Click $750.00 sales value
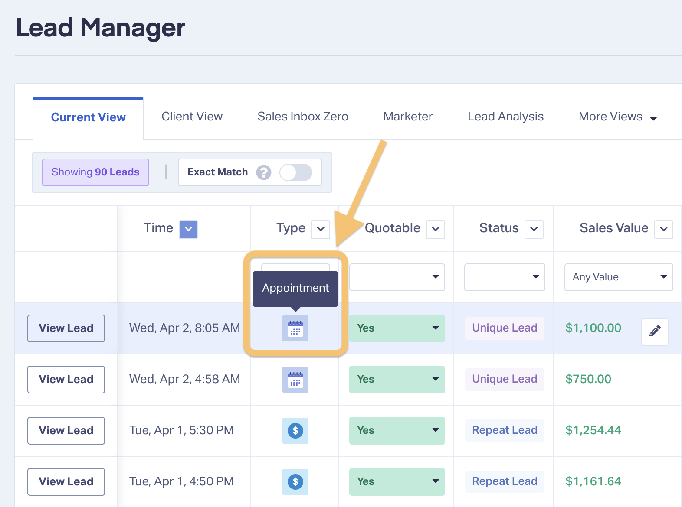 point(588,379)
